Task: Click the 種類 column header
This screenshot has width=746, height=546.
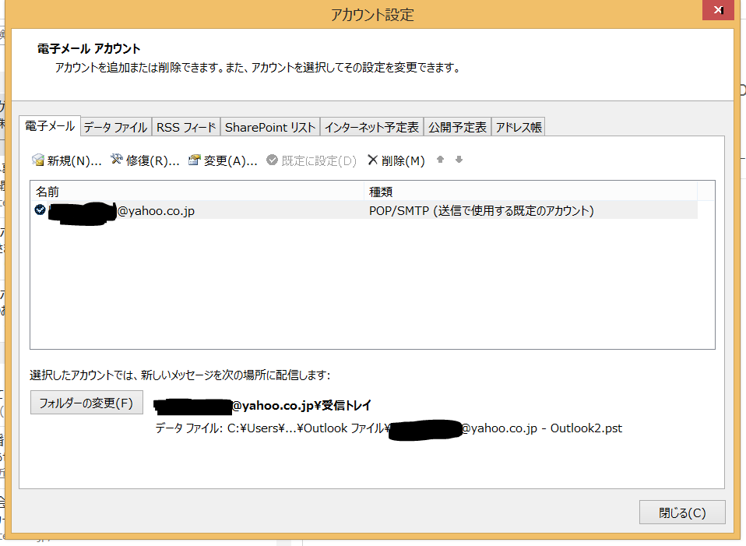Action: 531,192
